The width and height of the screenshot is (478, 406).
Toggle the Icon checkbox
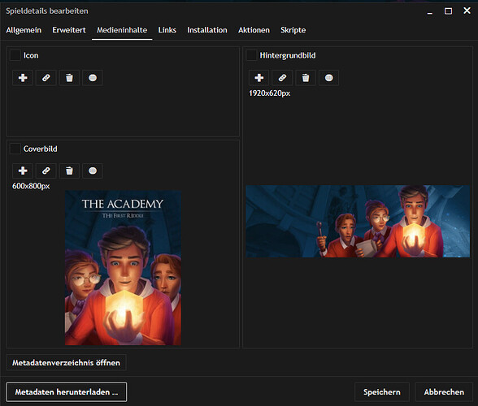click(15, 55)
